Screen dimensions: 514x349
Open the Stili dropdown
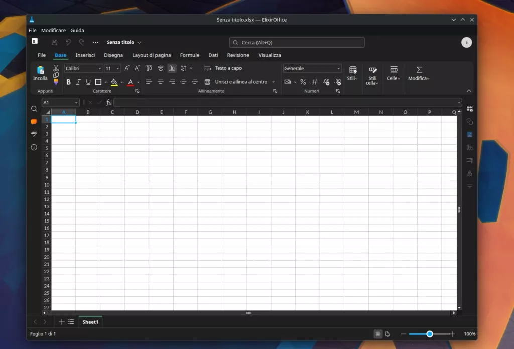[353, 73]
